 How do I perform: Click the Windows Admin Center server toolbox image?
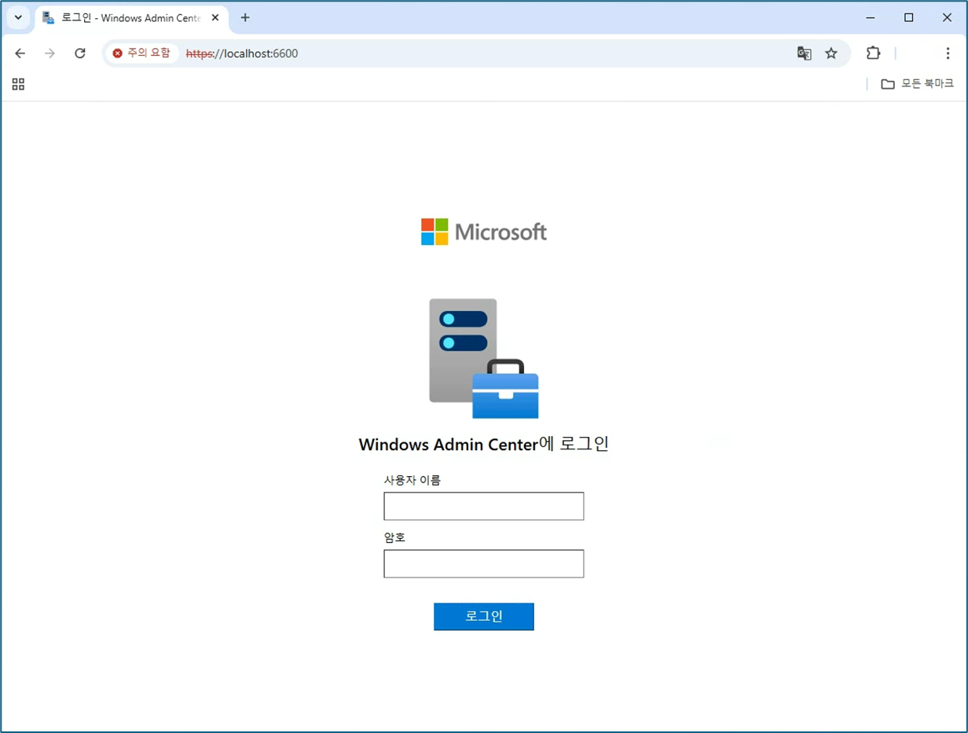click(483, 358)
